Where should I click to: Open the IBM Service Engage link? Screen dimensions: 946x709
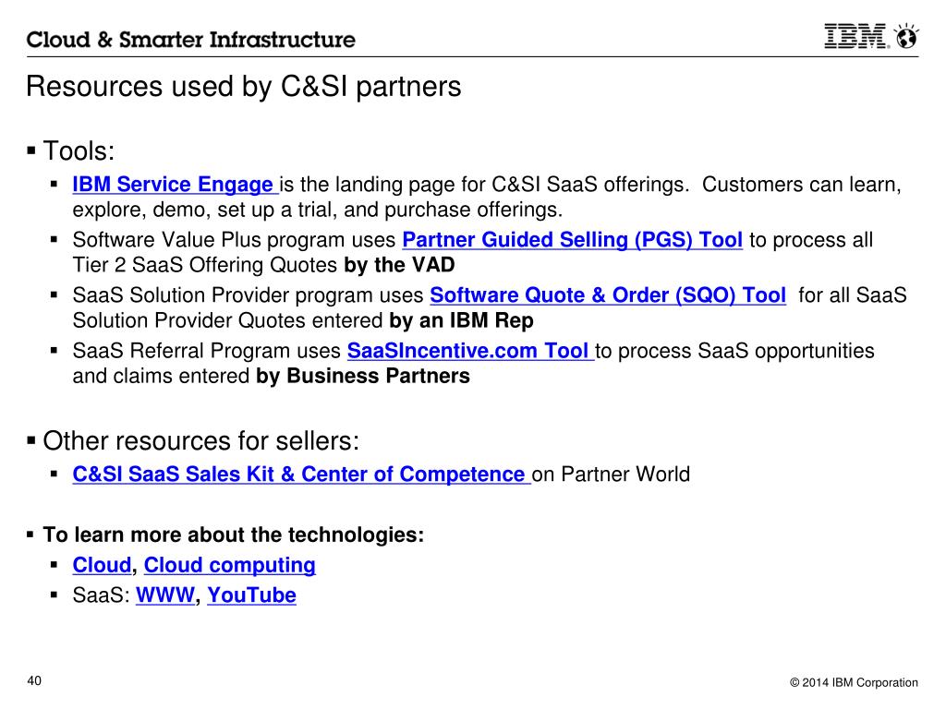click(175, 185)
